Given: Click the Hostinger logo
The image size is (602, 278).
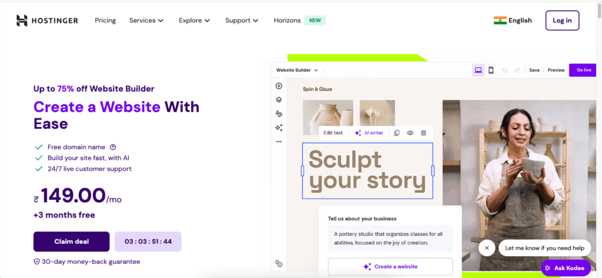Looking at the screenshot, I should [47, 21].
